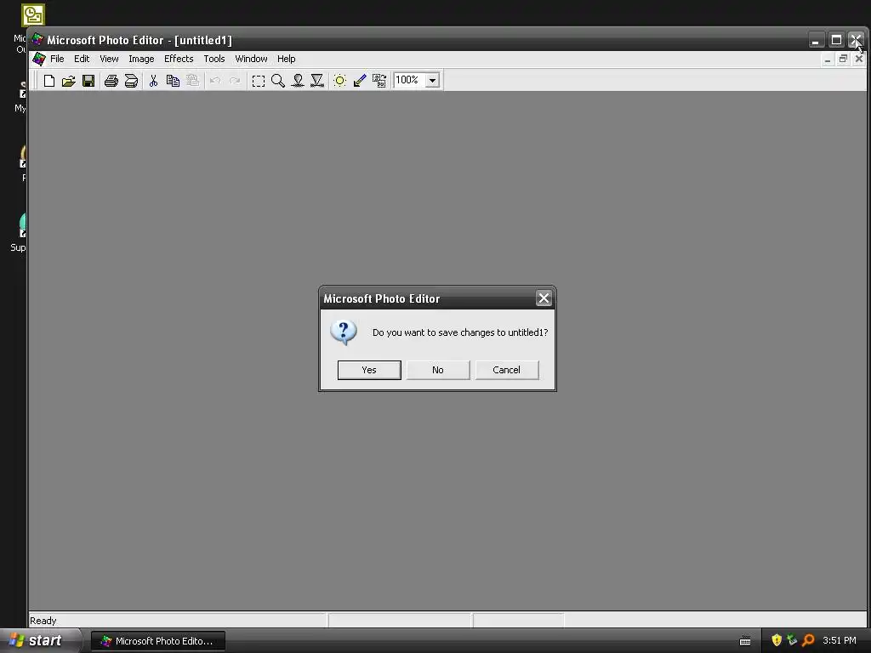Minimize the untitled1 document window

tap(828, 59)
